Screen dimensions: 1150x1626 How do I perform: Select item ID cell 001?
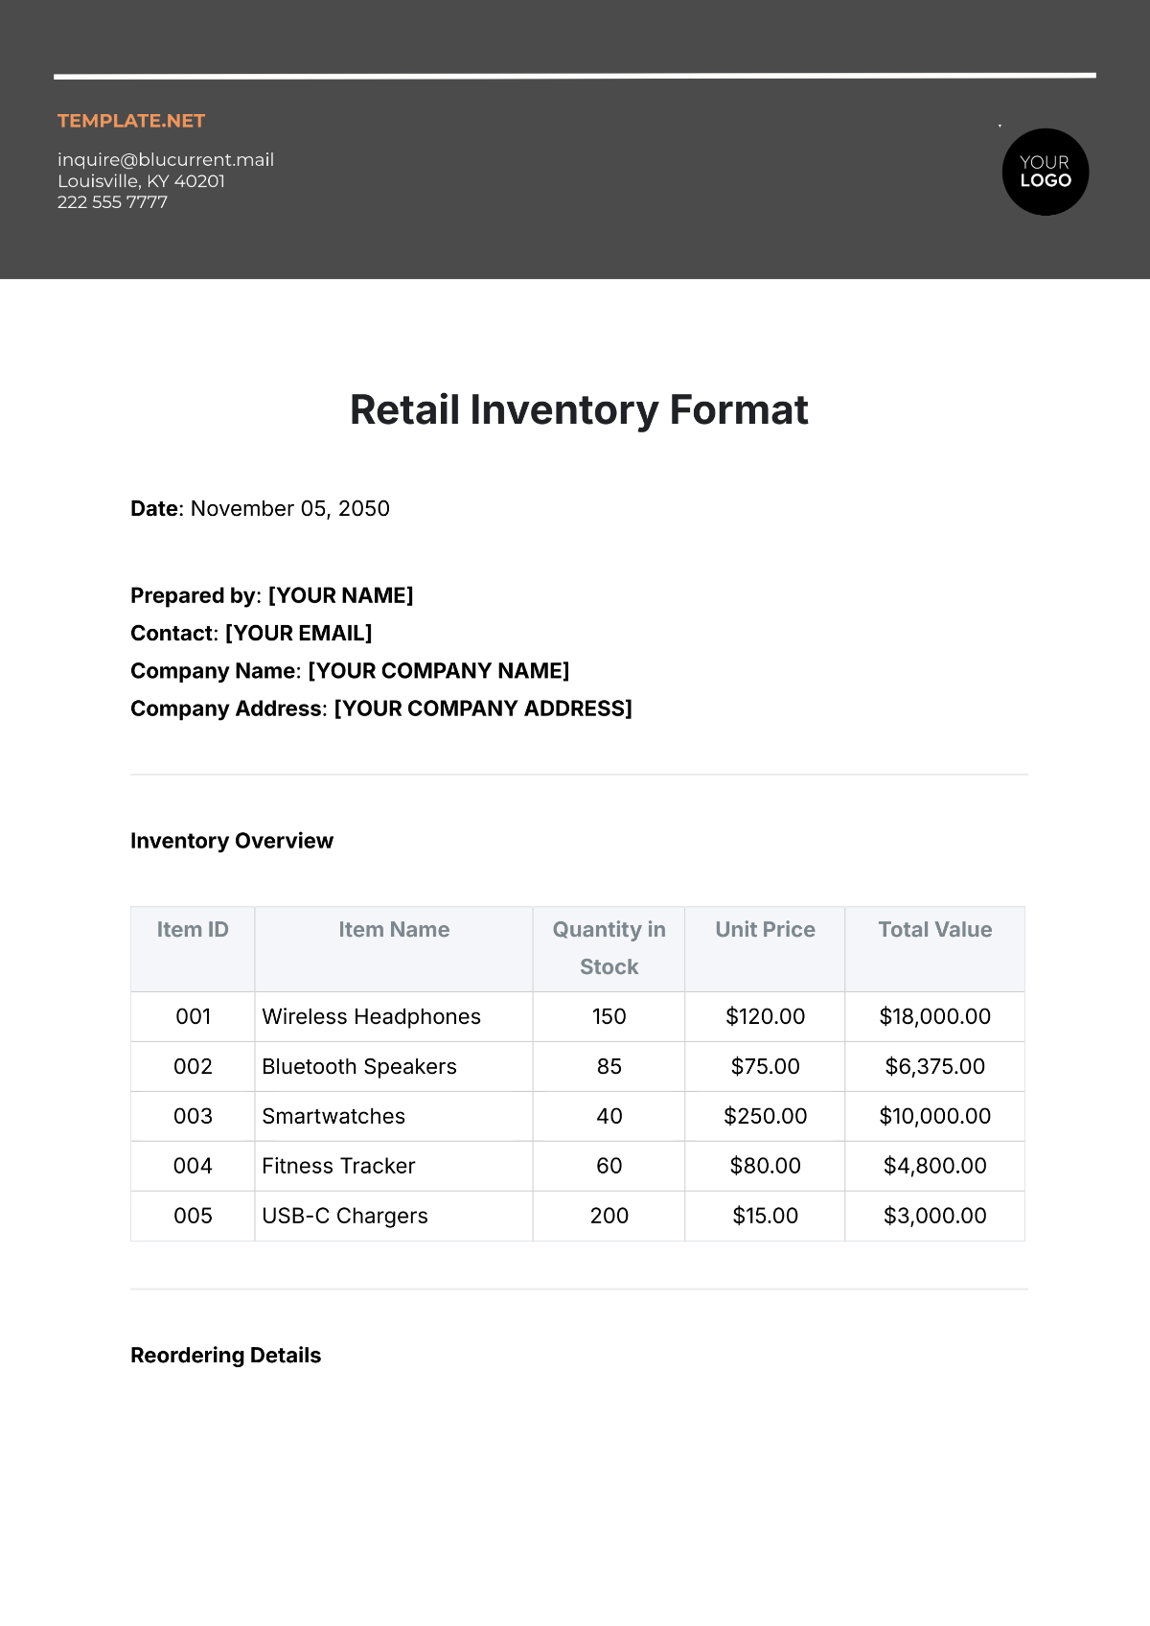[193, 1016]
